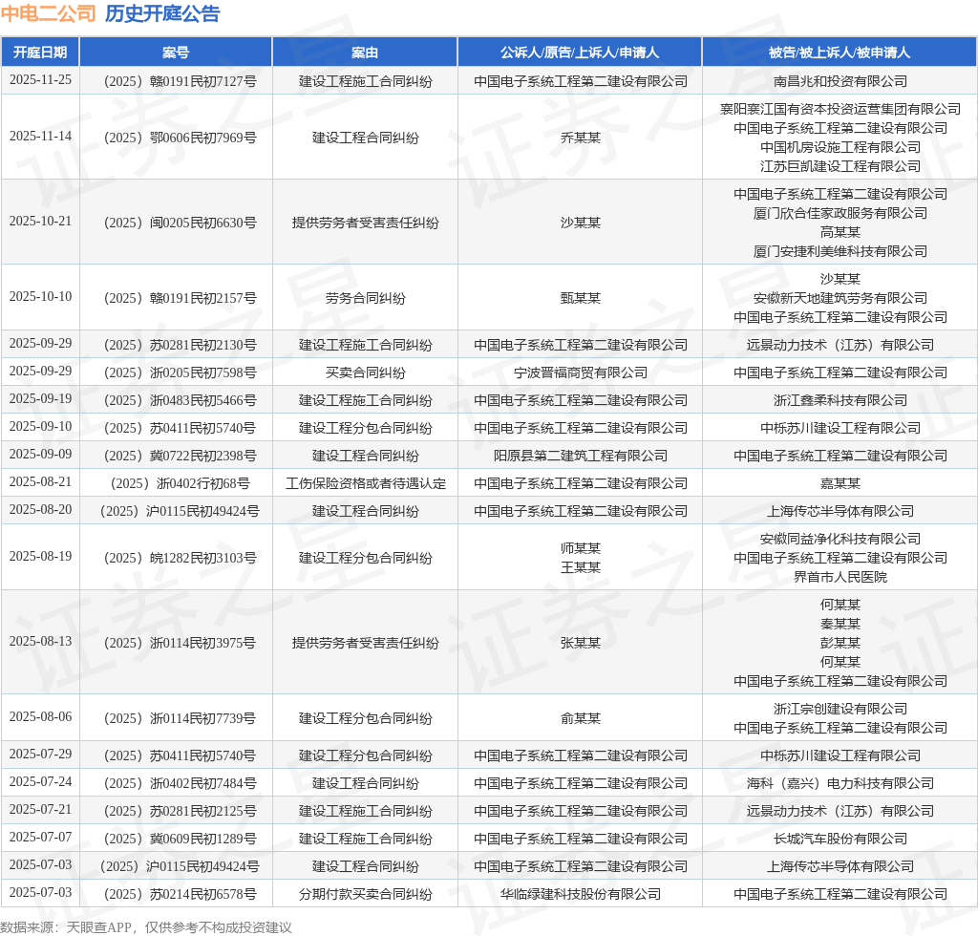
Task: Click defendant 彭某某
Action: click(840, 643)
